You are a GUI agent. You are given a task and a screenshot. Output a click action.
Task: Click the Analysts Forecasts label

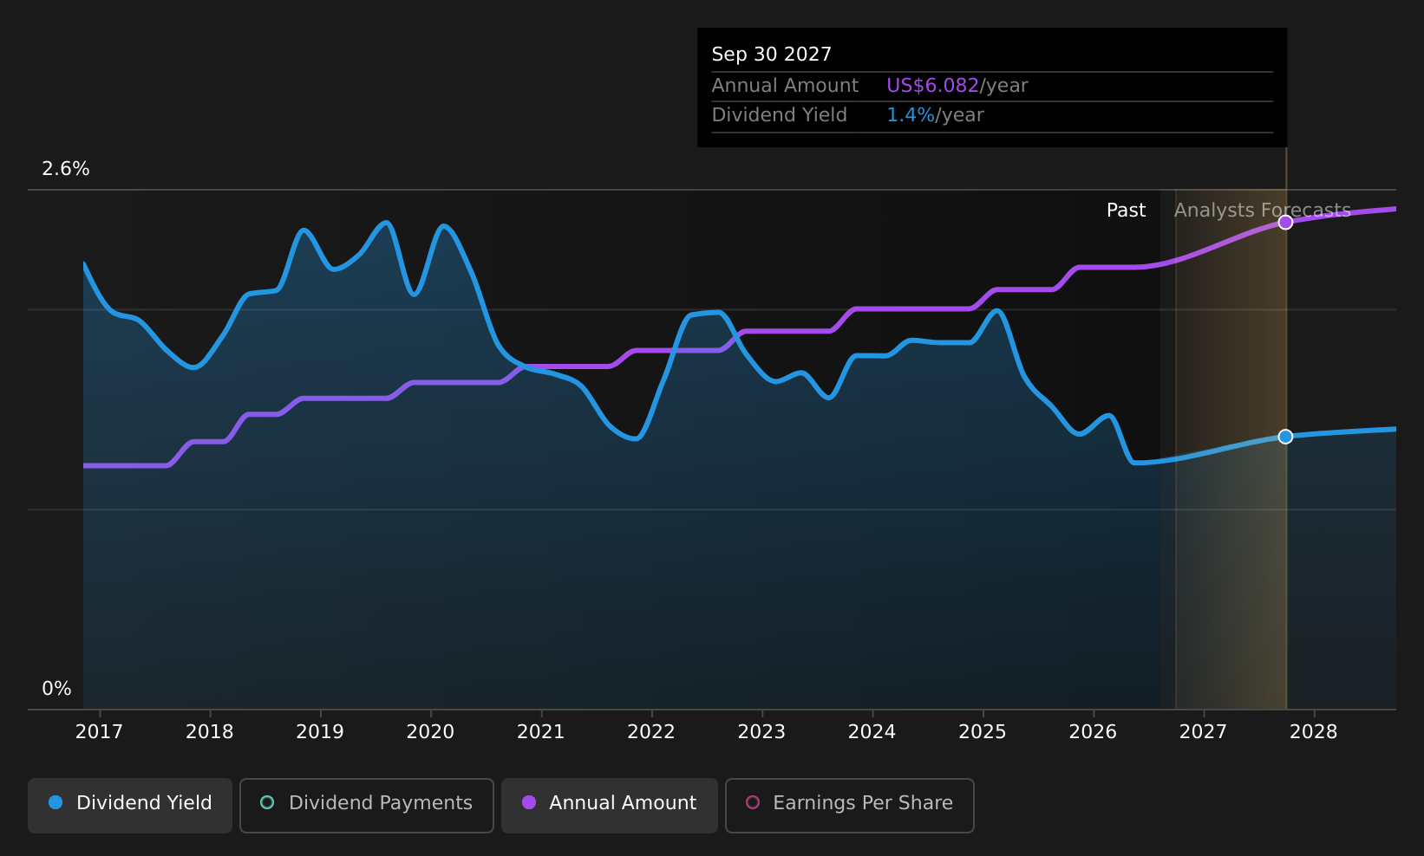(x=1263, y=211)
